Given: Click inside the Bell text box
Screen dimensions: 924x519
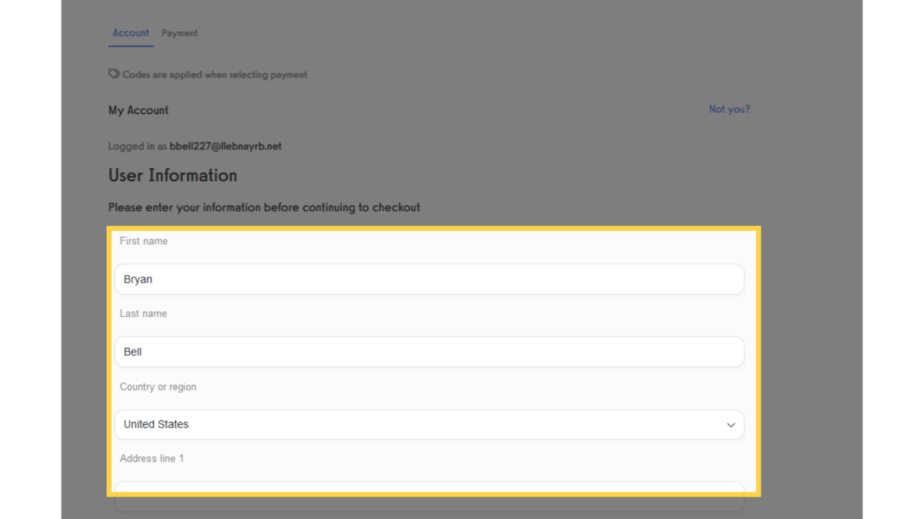Looking at the screenshot, I should coord(429,351).
